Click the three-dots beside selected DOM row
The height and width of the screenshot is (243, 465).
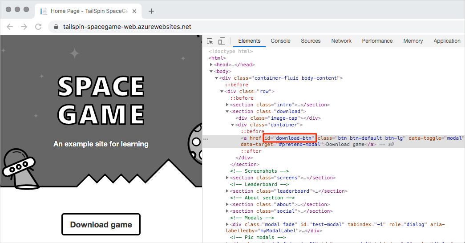click(x=206, y=139)
